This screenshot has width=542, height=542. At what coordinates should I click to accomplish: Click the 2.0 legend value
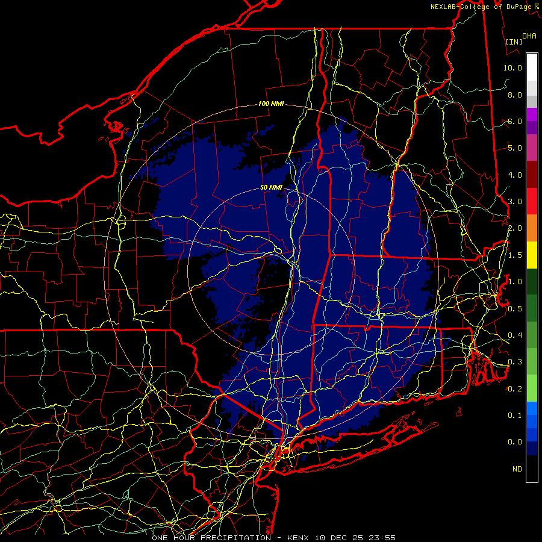tap(515, 228)
